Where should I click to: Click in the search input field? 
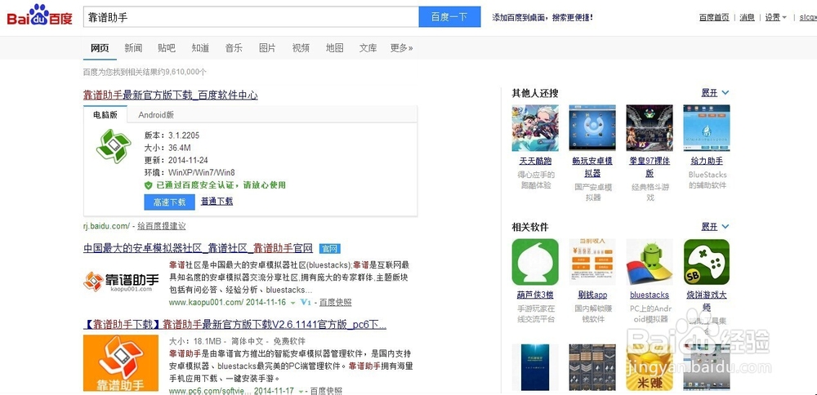(251, 17)
